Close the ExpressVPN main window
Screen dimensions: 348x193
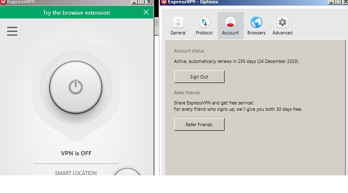(x=149, y=2)
